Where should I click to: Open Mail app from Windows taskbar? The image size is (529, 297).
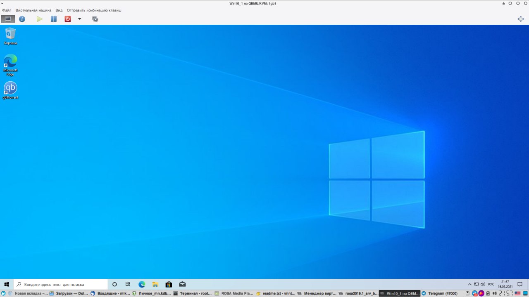(182, 284)
